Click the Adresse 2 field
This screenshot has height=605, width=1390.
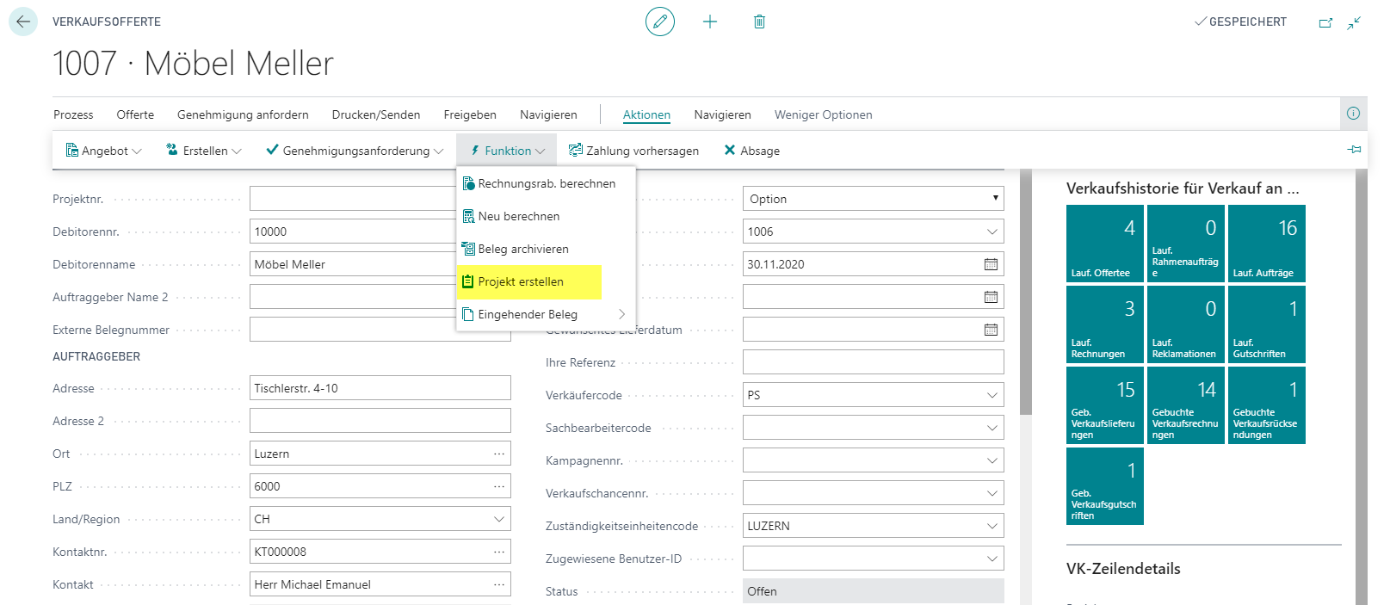pyautogui.click(x=380, y=421)
